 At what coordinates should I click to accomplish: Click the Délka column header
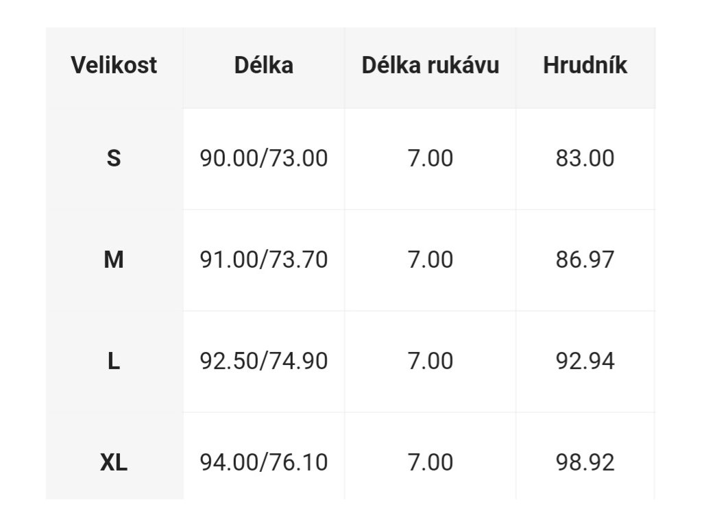pos(264,65)
